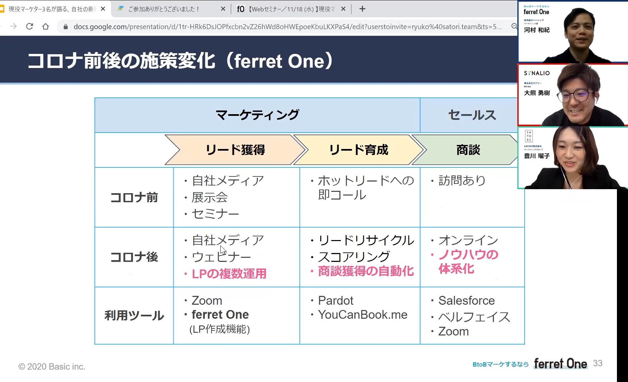Select 豊川 瑠子's video thumbnail
The image size is (628, 382).
[x=572, y=158]
